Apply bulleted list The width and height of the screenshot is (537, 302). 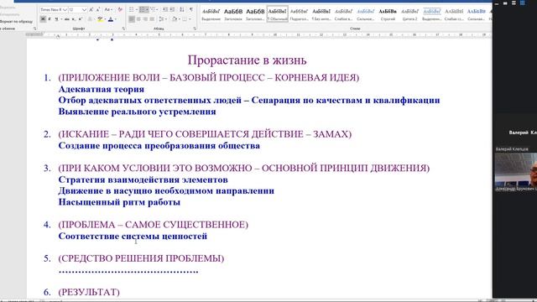[x=131, y=9]
